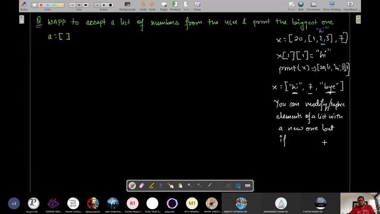The height and width of the screenshot is (214, 380).
Task: Expand the right library panel tab
Action: click(x=358, y=20)
